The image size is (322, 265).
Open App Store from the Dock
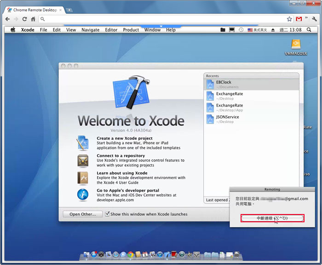(x=94, y=254)
